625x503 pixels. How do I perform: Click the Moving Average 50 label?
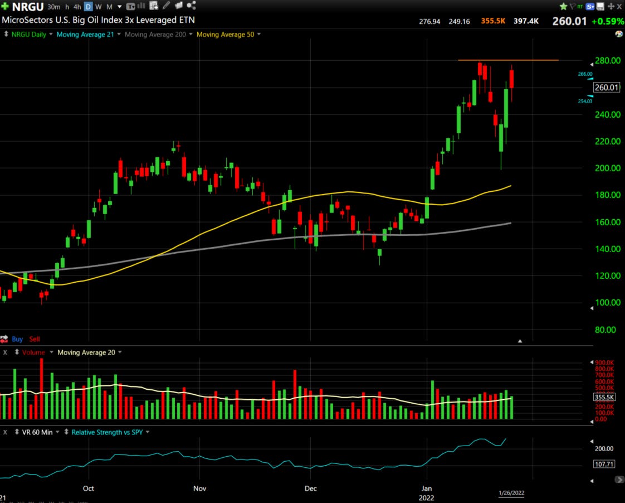[225, 35]
